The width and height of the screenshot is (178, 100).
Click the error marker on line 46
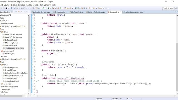(32, 78)
